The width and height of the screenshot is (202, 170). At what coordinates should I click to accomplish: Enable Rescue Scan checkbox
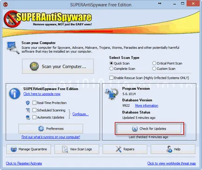click(111, 78)
